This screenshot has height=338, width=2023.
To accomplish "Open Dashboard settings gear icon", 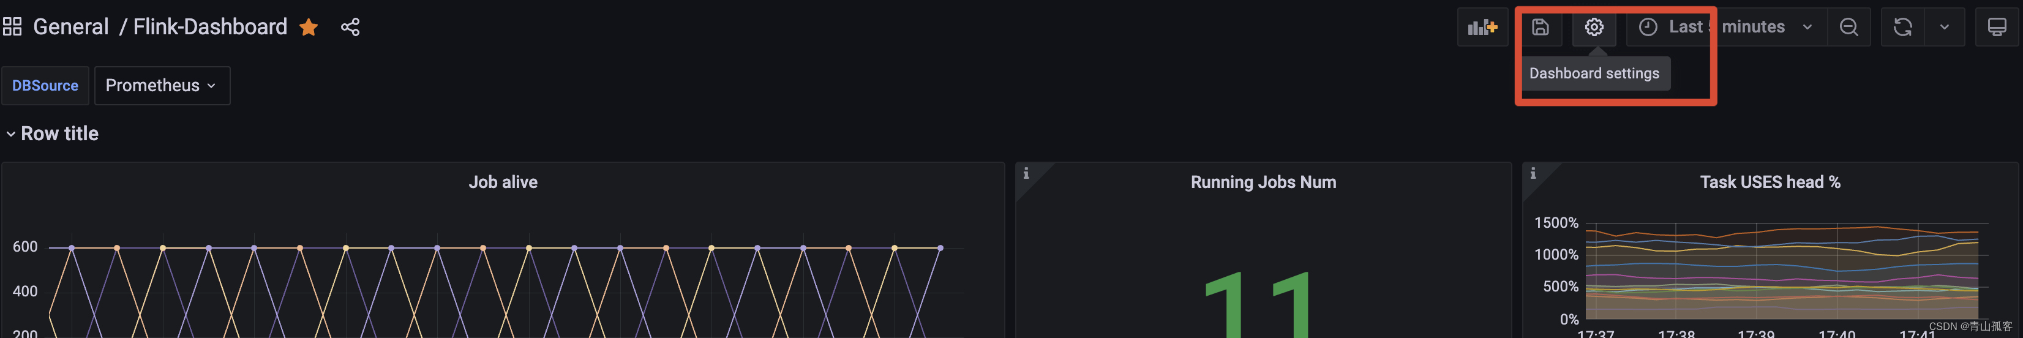I will [1593, 28].
